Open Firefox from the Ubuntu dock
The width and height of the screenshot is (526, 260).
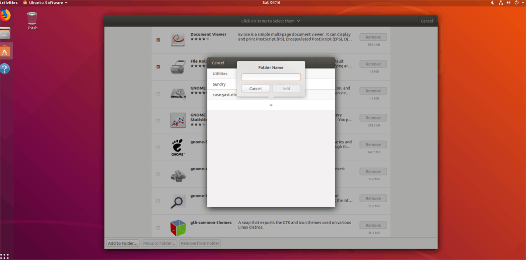pyautogui.click(x=6, y=15)
